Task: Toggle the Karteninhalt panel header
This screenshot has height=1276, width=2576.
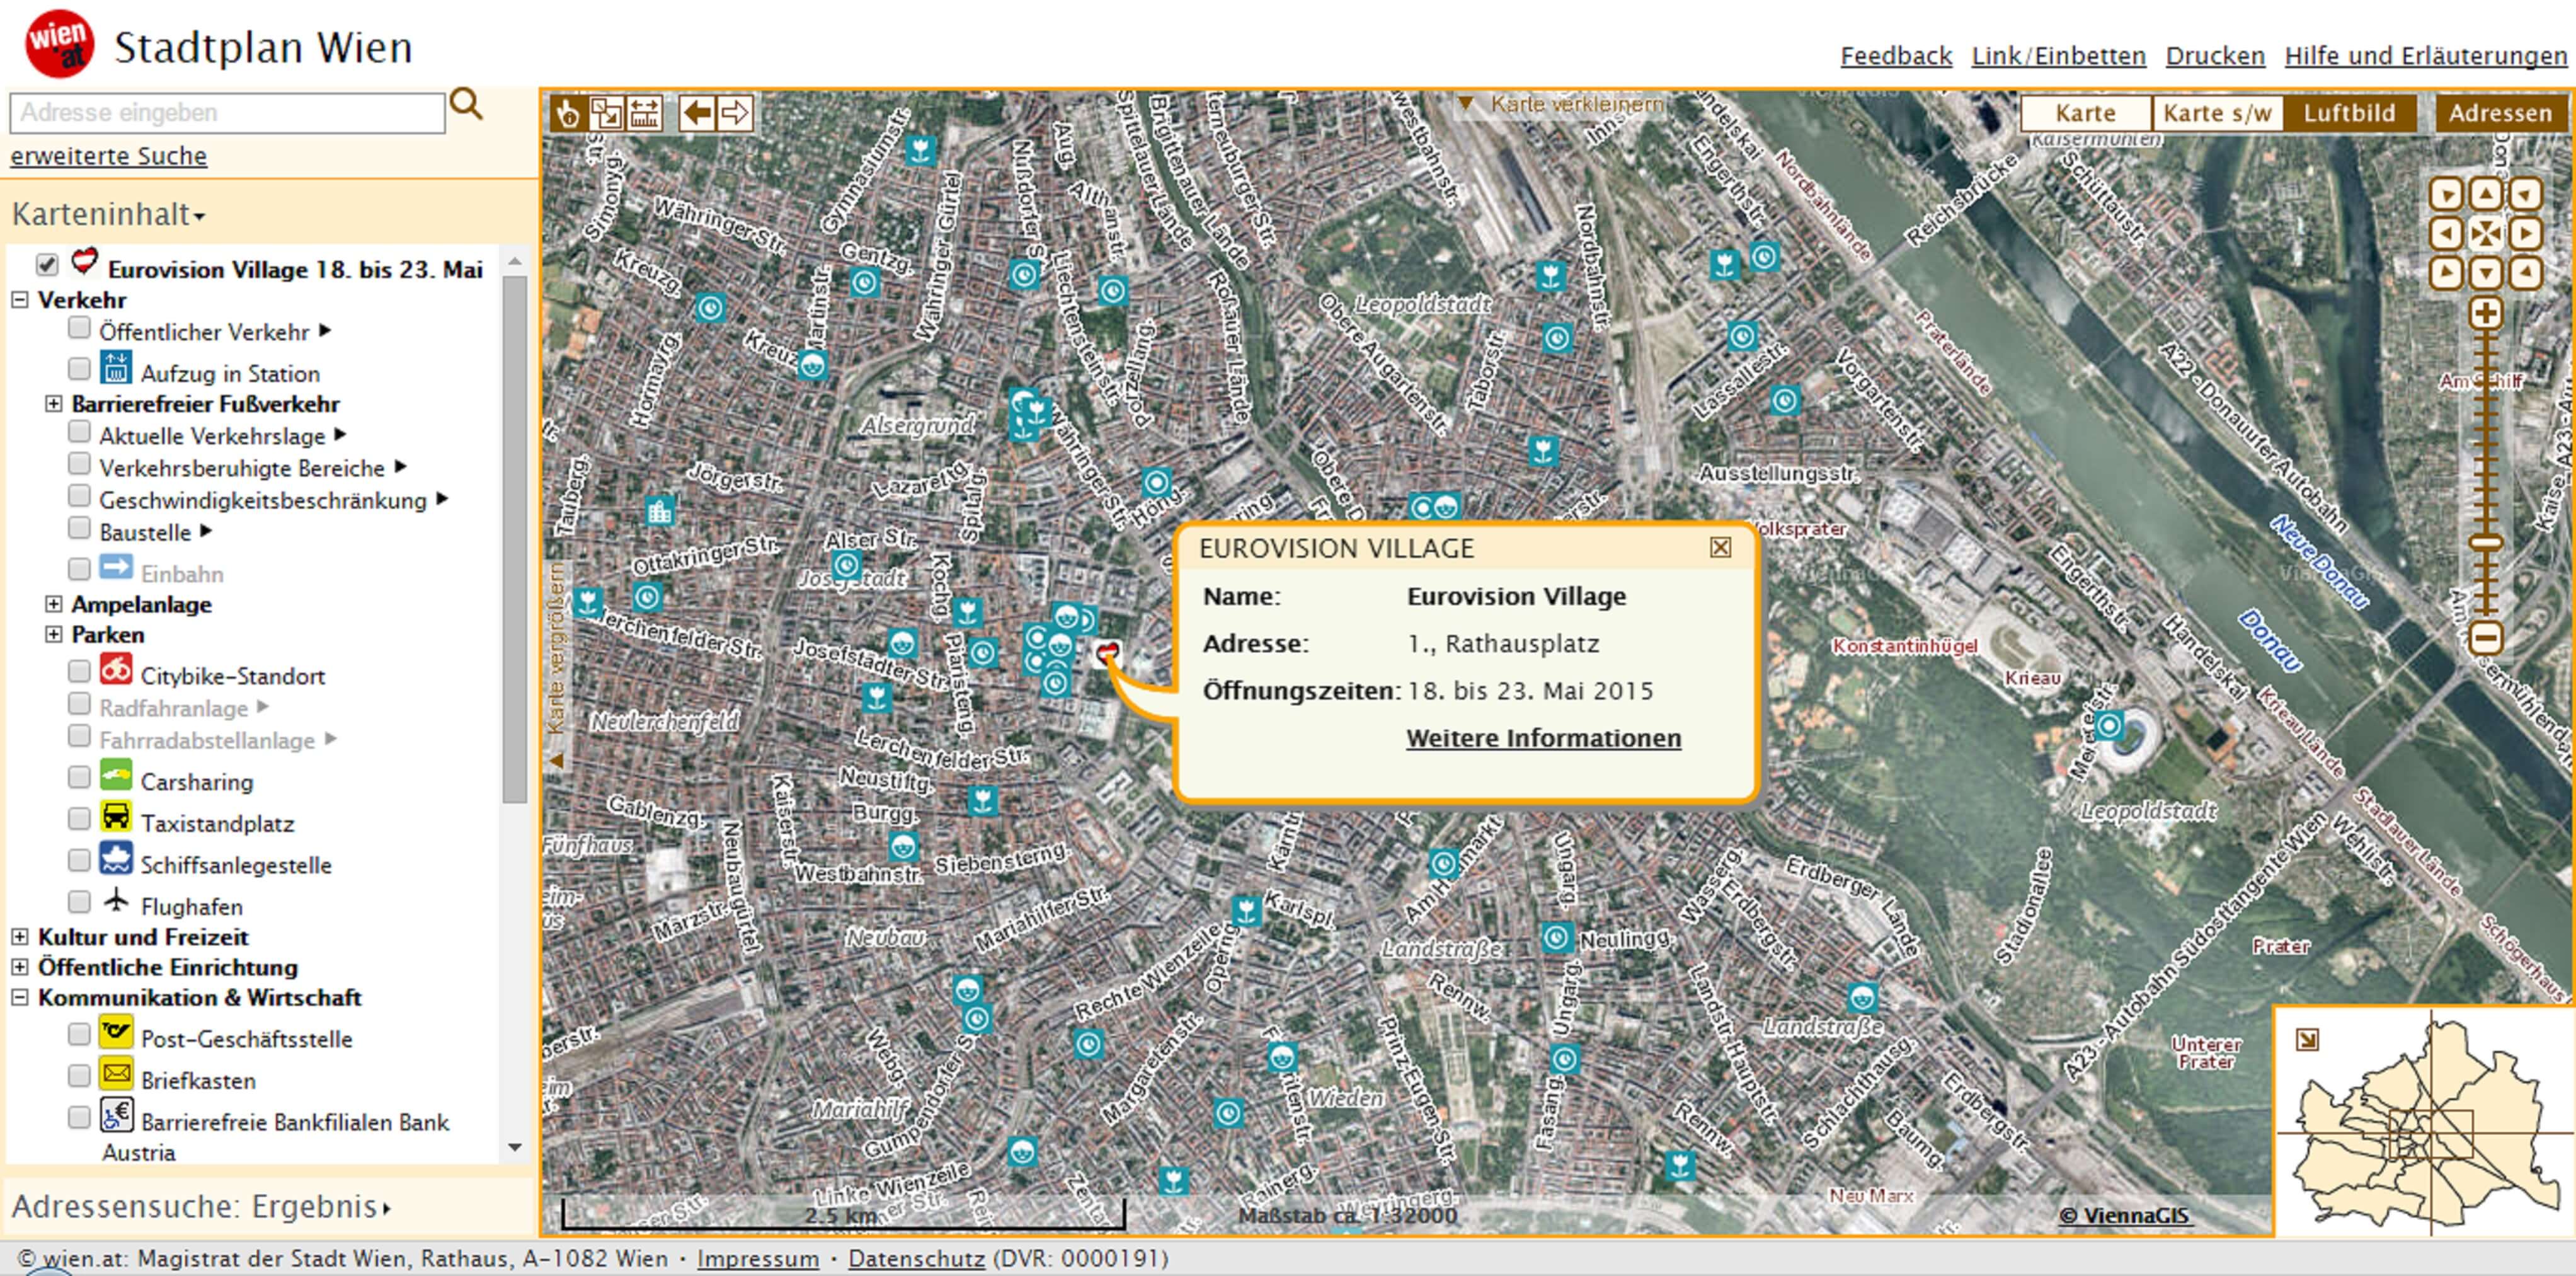Action: point(108,214)
